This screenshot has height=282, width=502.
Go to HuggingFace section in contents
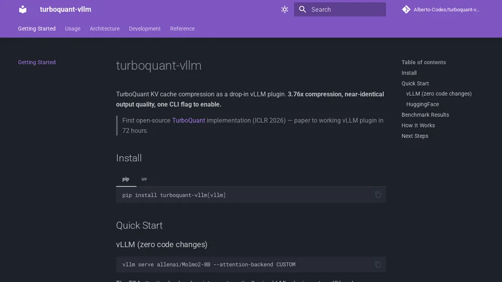tap(423, 104)
